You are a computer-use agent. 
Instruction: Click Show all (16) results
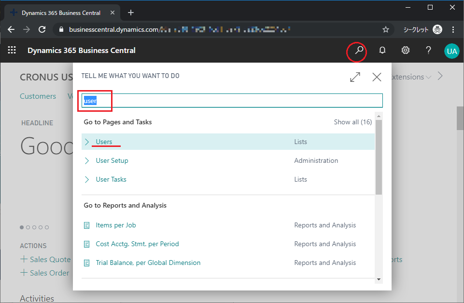pyautogui.click(x=353, y=122)
